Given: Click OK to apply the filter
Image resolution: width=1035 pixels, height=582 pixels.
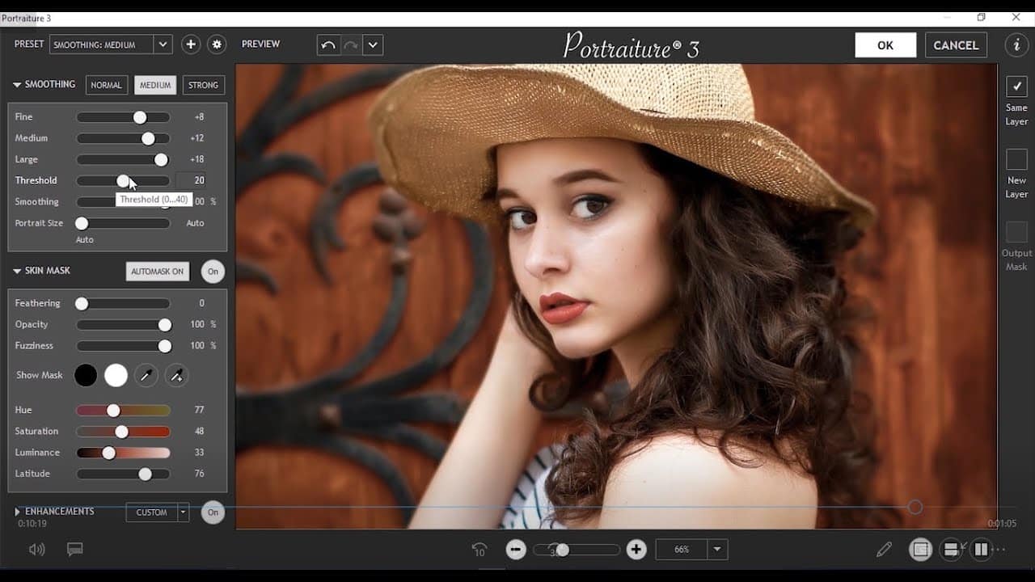Looking at the screenshot, I should [885, 45].
